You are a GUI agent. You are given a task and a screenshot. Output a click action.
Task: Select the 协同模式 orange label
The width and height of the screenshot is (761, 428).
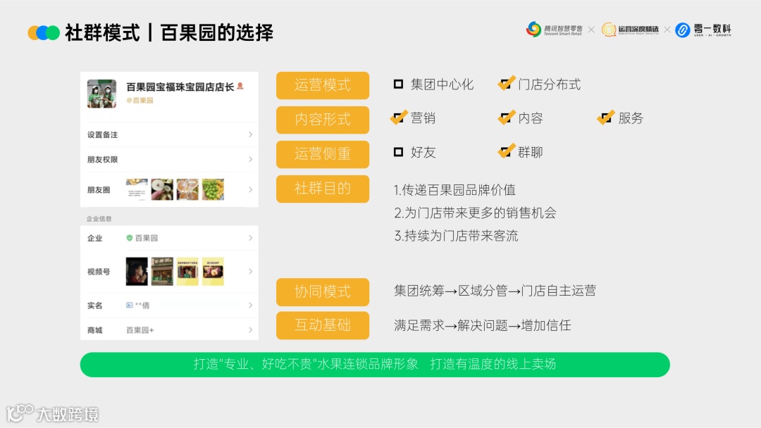[323, 292]
